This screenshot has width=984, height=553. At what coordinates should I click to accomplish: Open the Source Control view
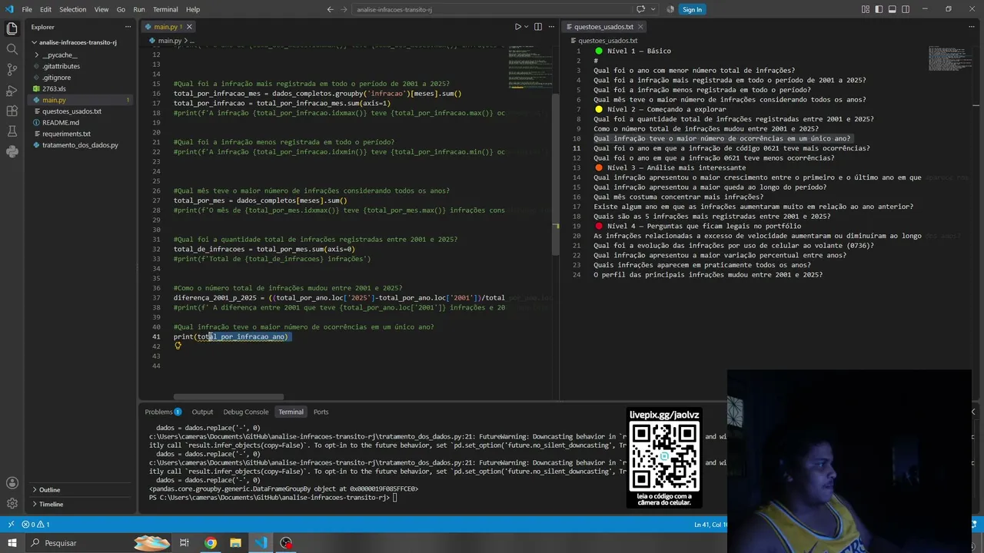click(12, 70)
